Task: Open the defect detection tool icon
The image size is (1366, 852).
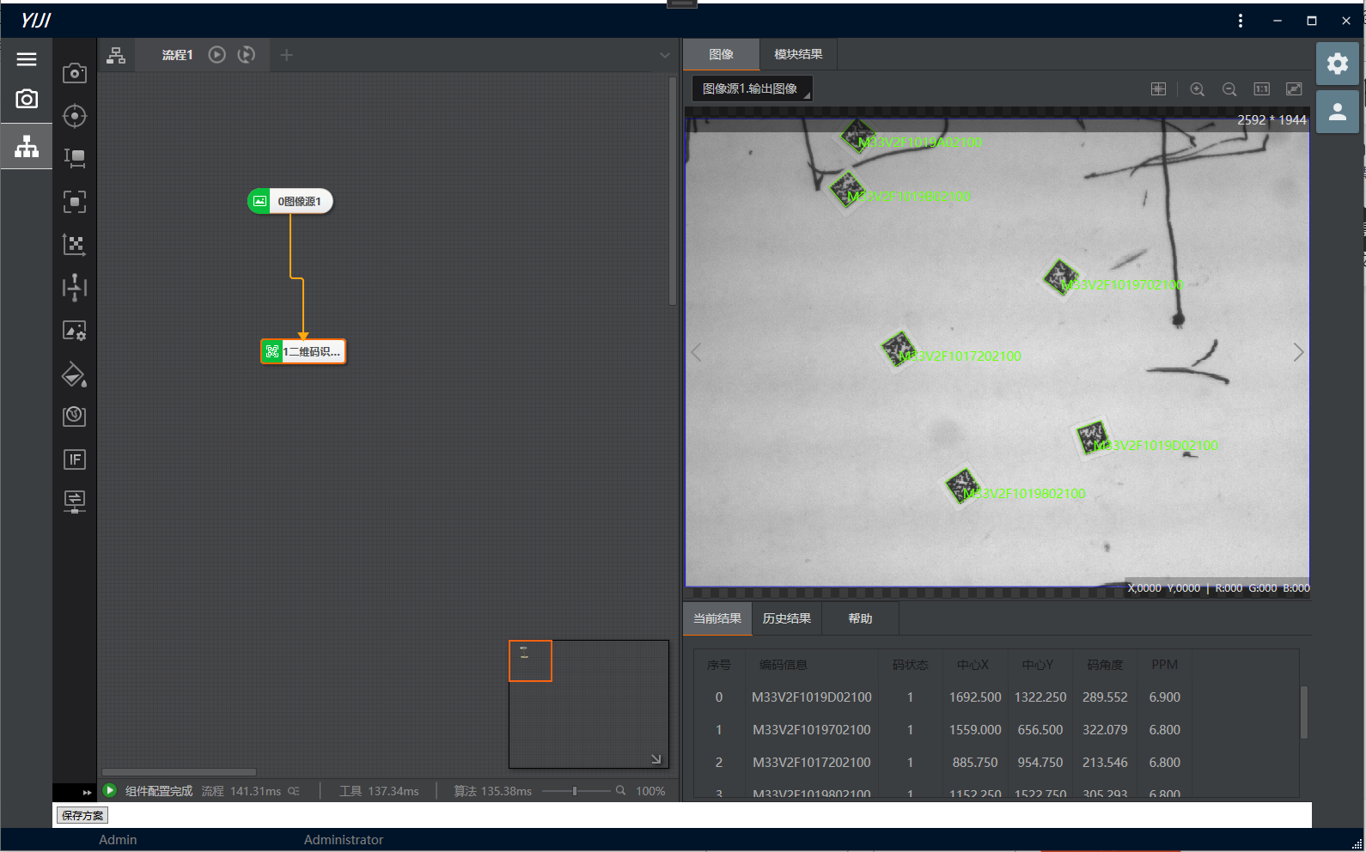Action: coord(75,417)
